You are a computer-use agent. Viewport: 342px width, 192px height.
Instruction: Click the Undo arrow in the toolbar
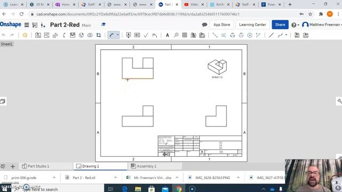click(x=4, y=35)
